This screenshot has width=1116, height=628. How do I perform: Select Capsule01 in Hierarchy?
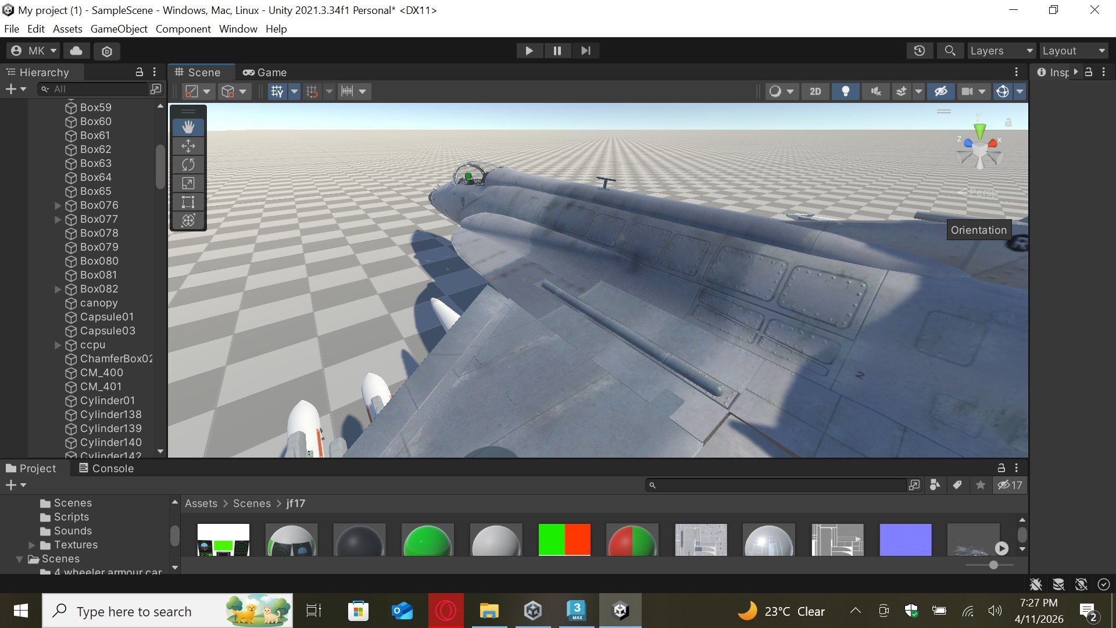tap(107, 317)
